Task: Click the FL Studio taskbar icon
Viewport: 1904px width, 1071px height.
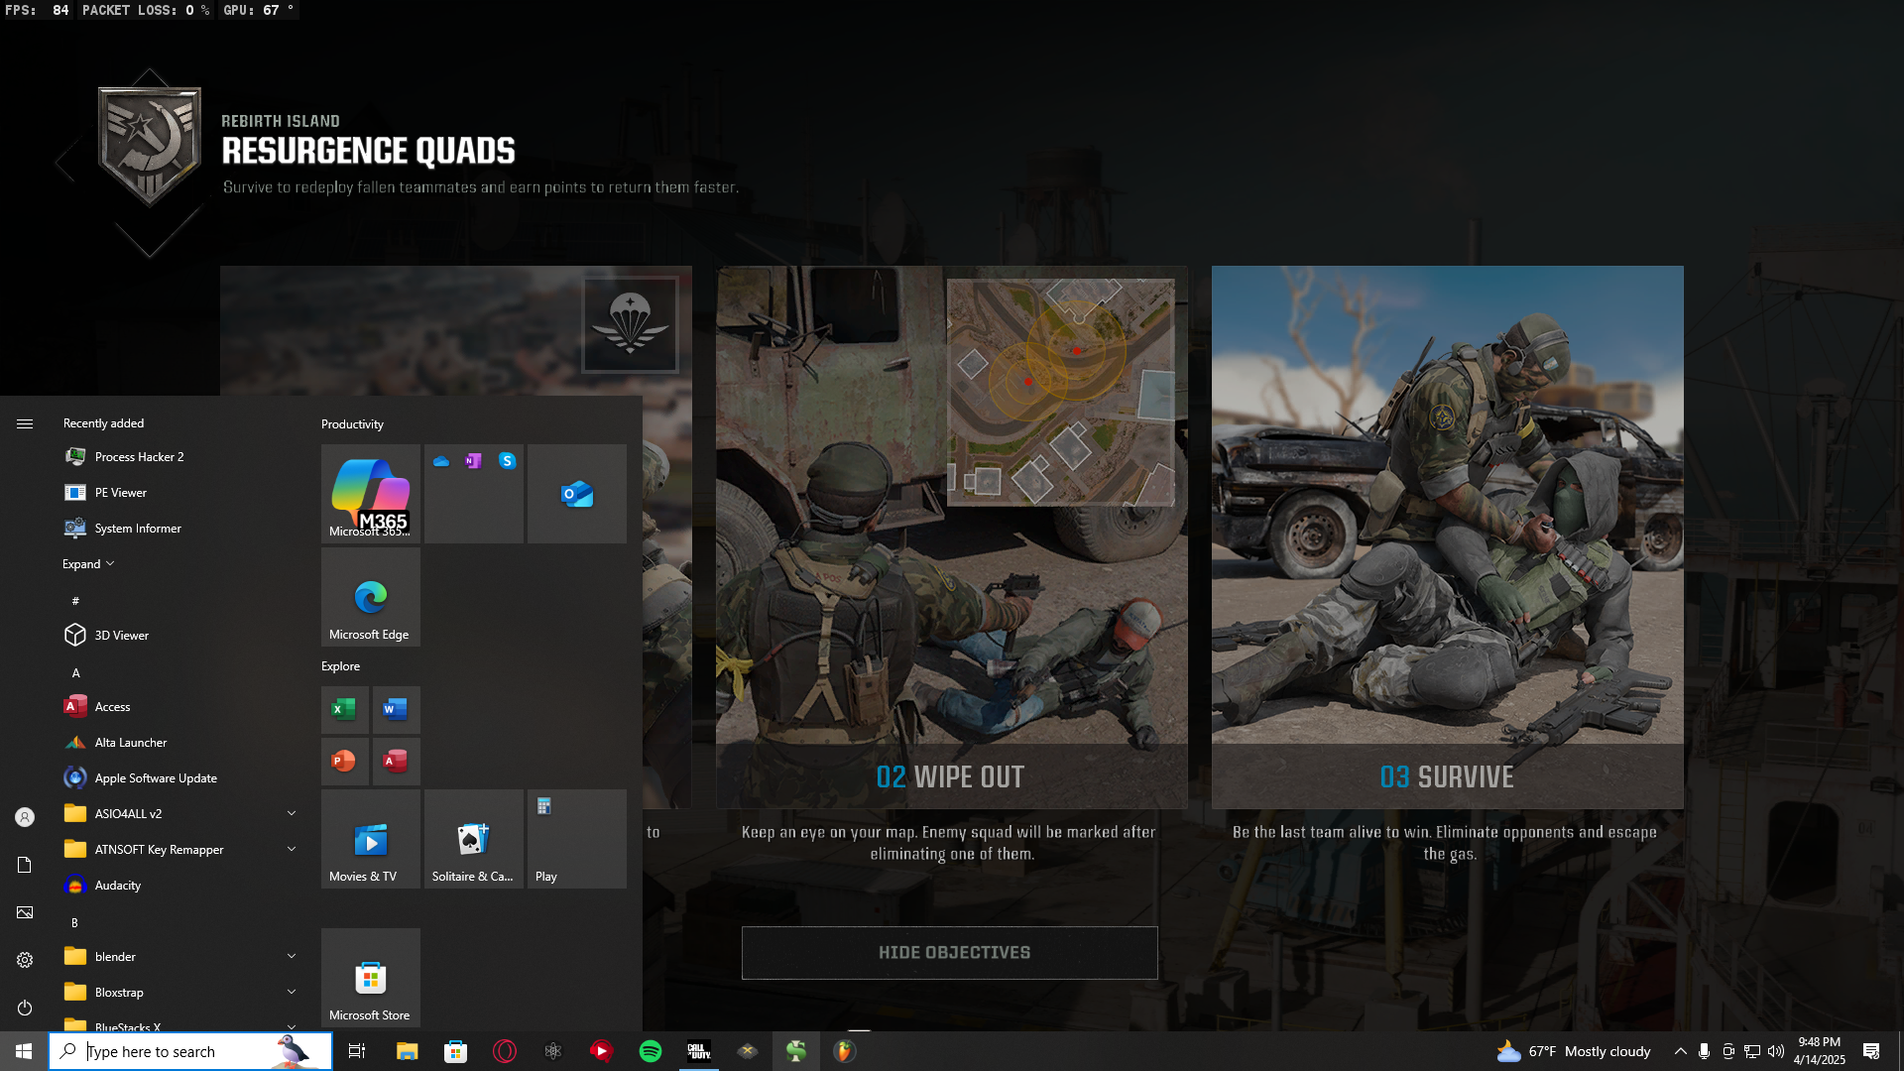Action: click(844, 1051)
